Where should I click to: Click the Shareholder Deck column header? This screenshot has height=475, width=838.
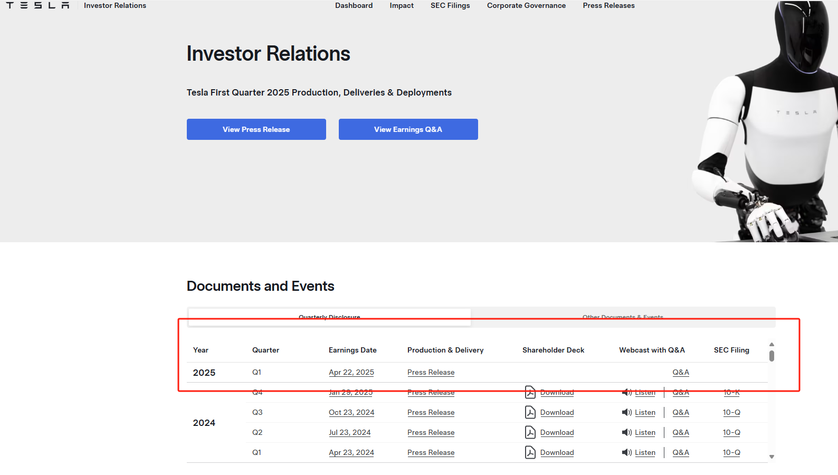tap(553, 350)
